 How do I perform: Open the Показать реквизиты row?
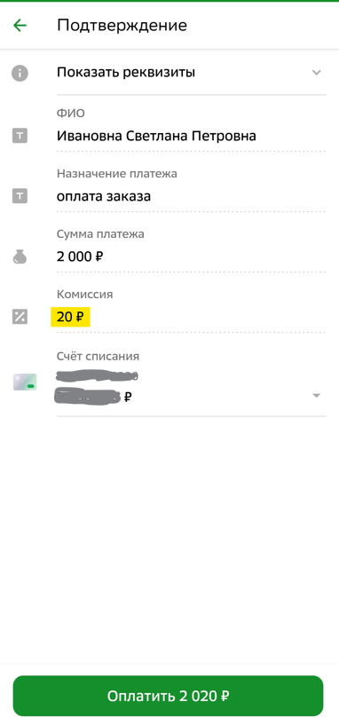point(192,73)
